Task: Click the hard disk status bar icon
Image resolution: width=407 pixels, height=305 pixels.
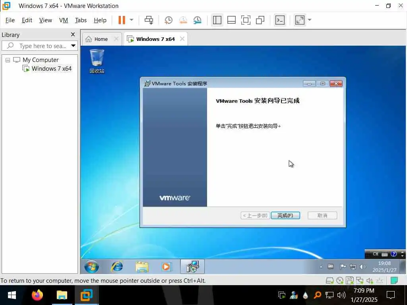Action: [329, 280]
